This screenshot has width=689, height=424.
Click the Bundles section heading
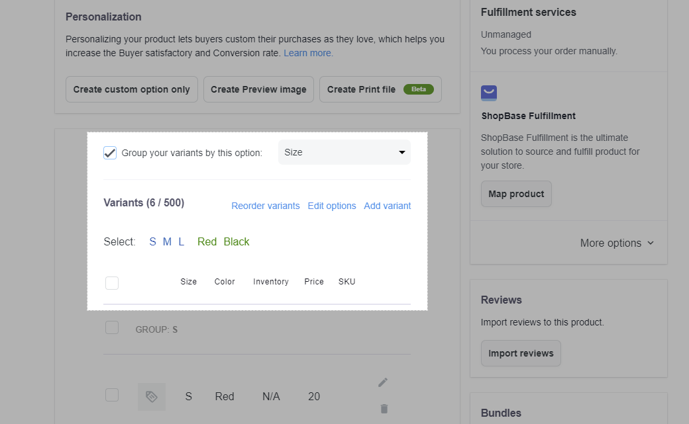point(501,413)
